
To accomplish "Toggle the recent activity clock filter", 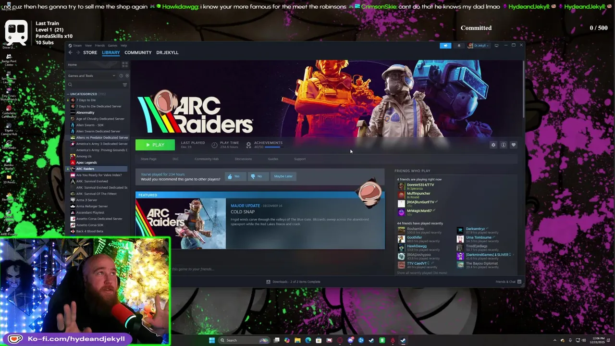I will [121, 75].
